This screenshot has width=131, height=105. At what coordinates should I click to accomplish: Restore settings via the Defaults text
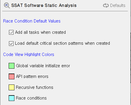pyautogui.click(x=118, y=5)
